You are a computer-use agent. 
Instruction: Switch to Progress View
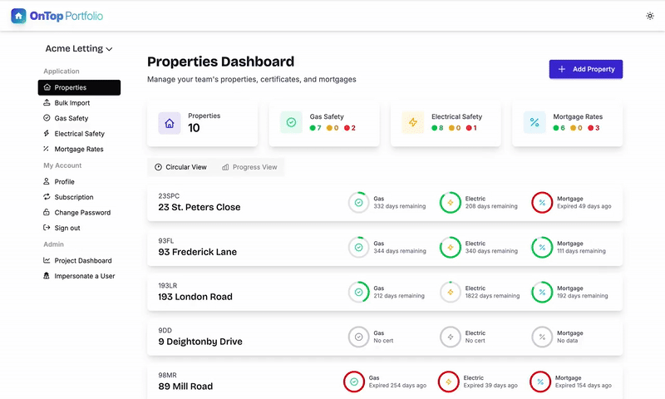tap(249, 167)
